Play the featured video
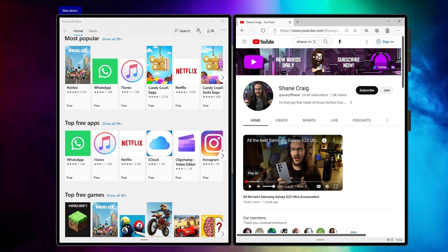This screenshot has height=252, width=448. (250, 187)
